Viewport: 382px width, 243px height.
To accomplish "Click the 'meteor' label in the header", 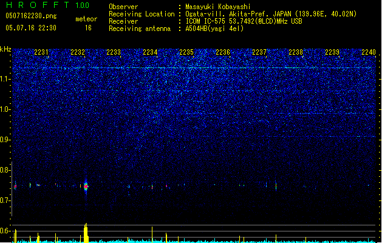I will coord(86,19).
